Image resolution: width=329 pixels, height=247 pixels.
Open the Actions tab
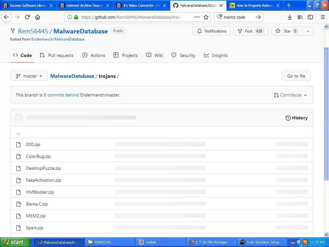tap(93, 55)
